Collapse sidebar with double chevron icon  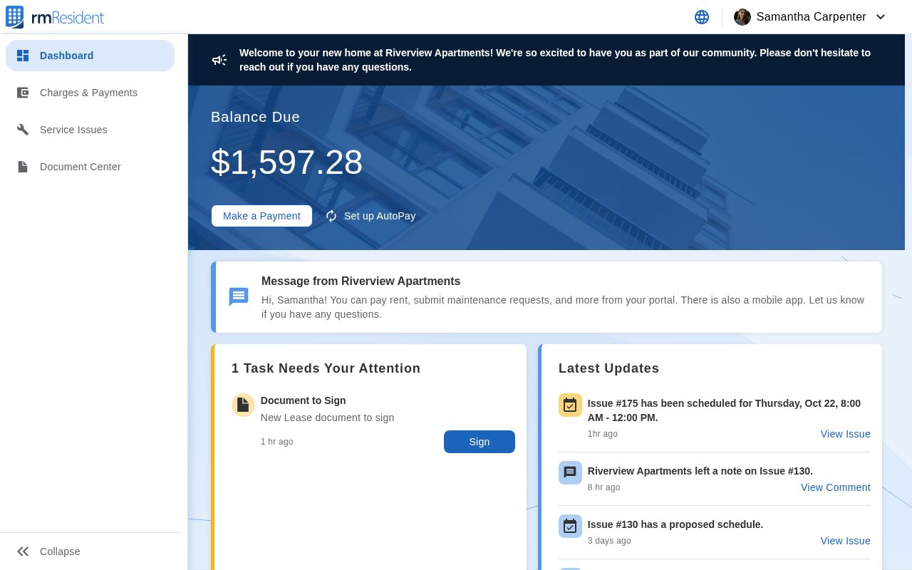pyautogui.click(x=23, y=551)
